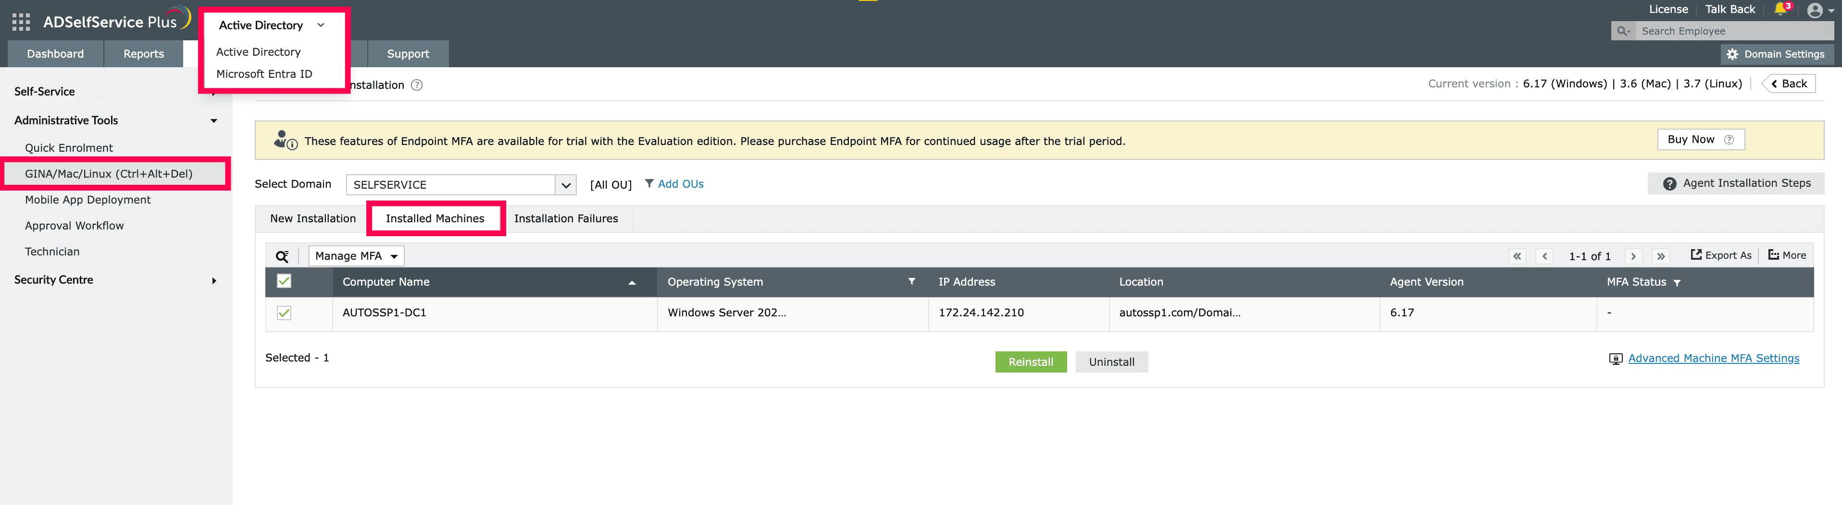Click the notifications bell icon
Screen dimensions: 1842x505
point(1780,9)
